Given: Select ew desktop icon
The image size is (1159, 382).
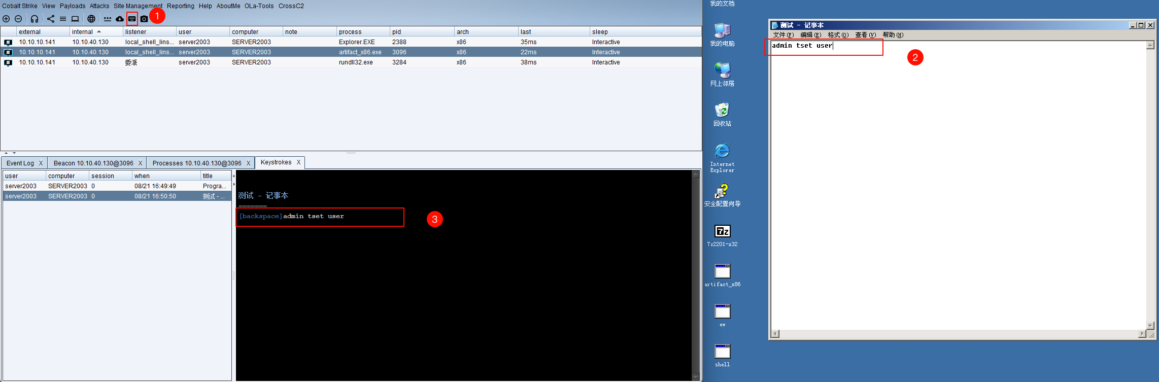Looking at the screenshot, I should click(x=722, y=316).
